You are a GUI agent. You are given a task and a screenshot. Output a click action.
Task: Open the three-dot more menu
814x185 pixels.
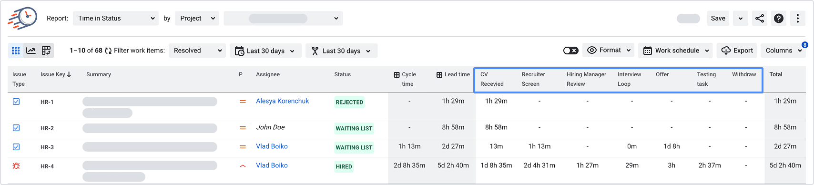(x=798, y=18)
